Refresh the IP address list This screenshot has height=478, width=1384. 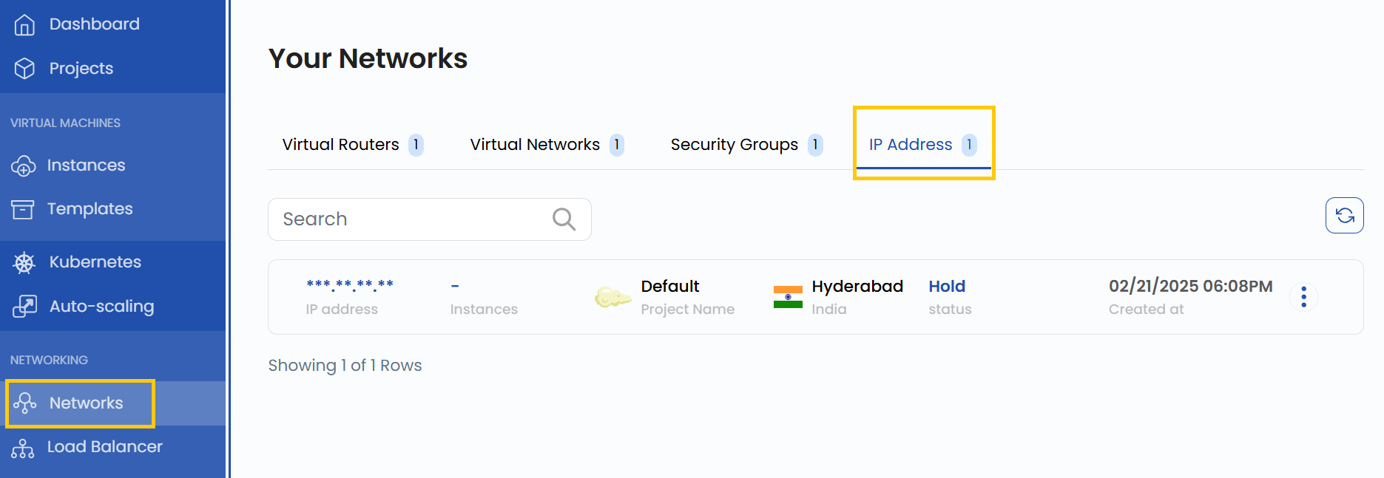click(1345, 215)
